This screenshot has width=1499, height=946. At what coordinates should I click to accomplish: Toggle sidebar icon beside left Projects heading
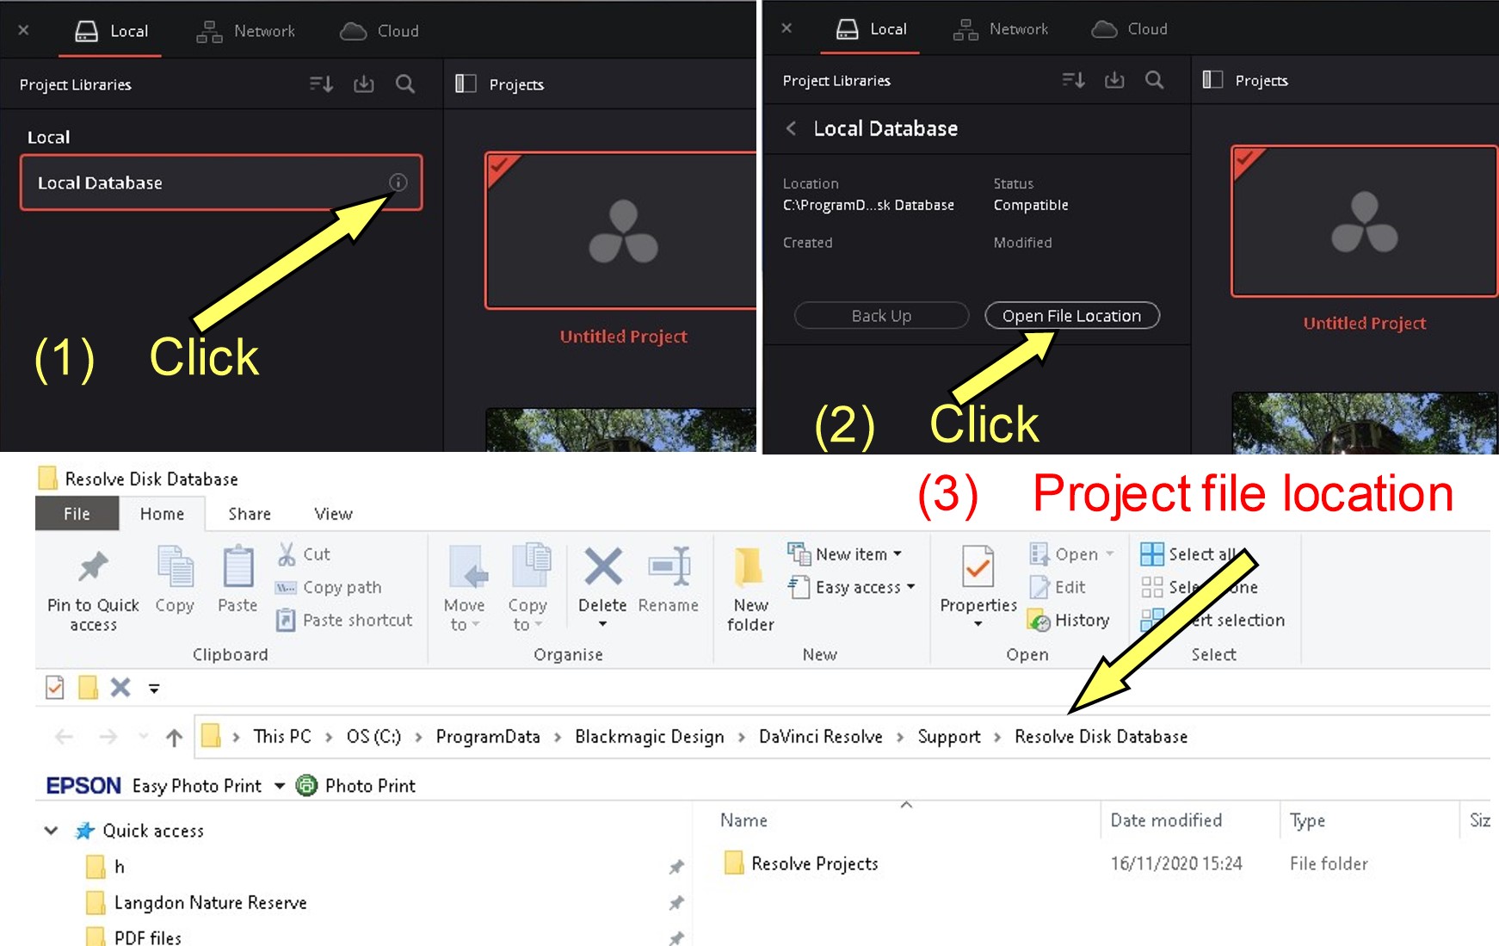466,83
